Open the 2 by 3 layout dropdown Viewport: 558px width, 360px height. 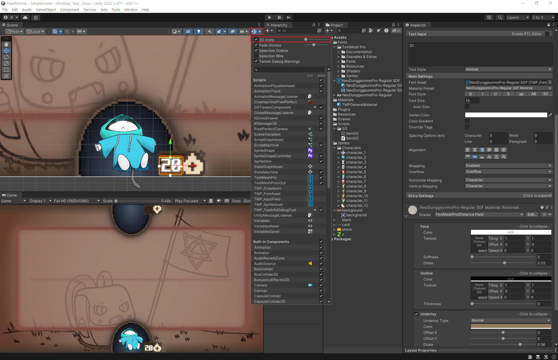point(543,17)
